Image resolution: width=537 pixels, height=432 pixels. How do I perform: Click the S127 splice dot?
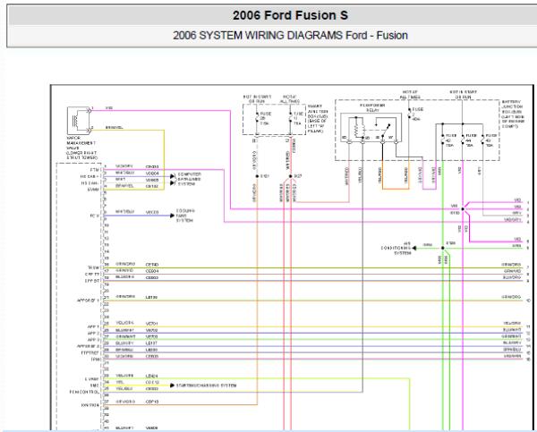coord(290,176)
